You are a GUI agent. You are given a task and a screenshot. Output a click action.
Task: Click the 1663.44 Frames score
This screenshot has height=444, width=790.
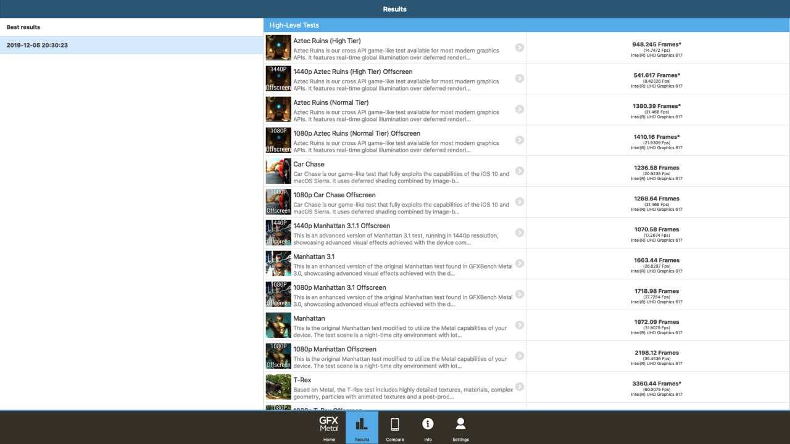(657, 260)
